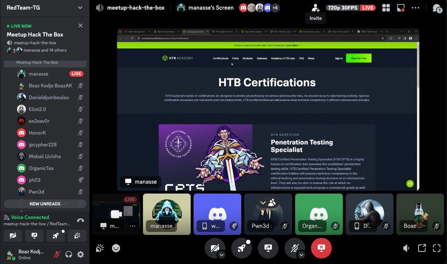447x264 pixels.
Task: Unmute microphone in user panel
Action: pos(57,255)
